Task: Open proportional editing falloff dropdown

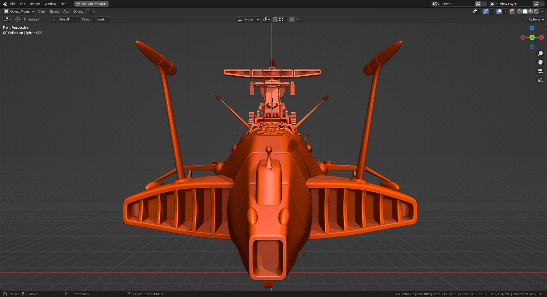Action: click(300, 19)
